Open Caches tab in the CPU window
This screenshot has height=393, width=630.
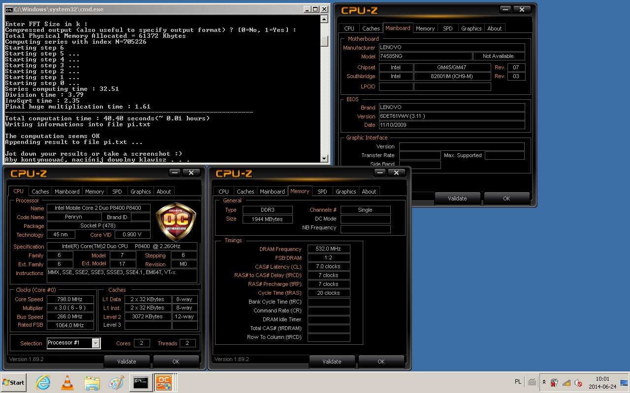pos(40,192)
